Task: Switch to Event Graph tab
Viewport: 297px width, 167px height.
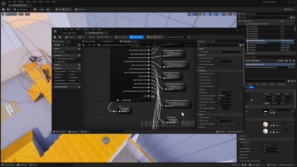Action: (127, 41)
